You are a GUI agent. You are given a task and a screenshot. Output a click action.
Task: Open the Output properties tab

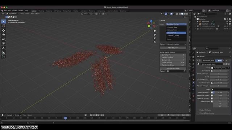pos(193,60)
